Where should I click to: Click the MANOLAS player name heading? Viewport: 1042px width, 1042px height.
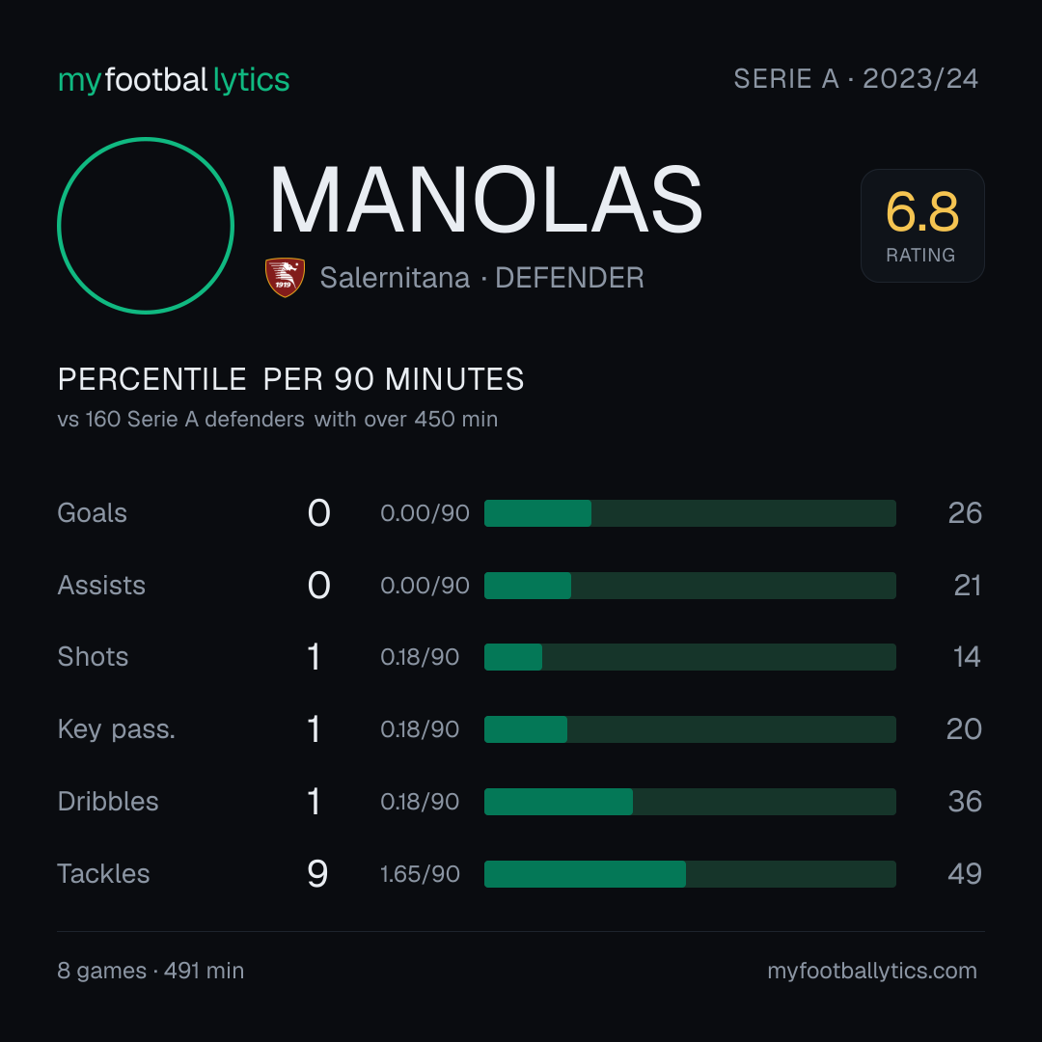click(x=485, y=200)
